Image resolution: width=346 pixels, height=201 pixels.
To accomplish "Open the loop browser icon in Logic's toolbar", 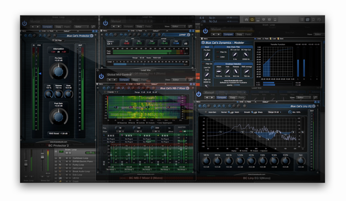I will pyautogui.click(x=313, y=20).
